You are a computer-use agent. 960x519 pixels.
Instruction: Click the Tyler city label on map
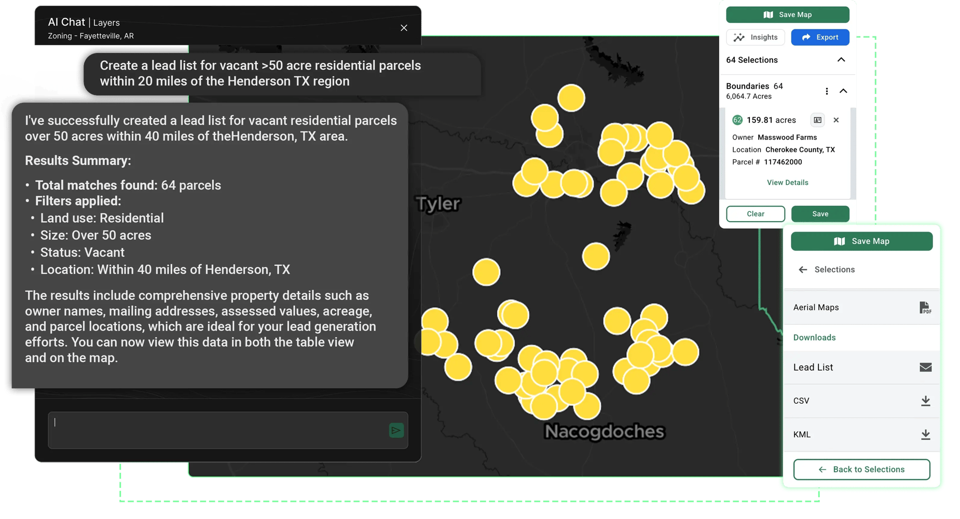[438, 203]
